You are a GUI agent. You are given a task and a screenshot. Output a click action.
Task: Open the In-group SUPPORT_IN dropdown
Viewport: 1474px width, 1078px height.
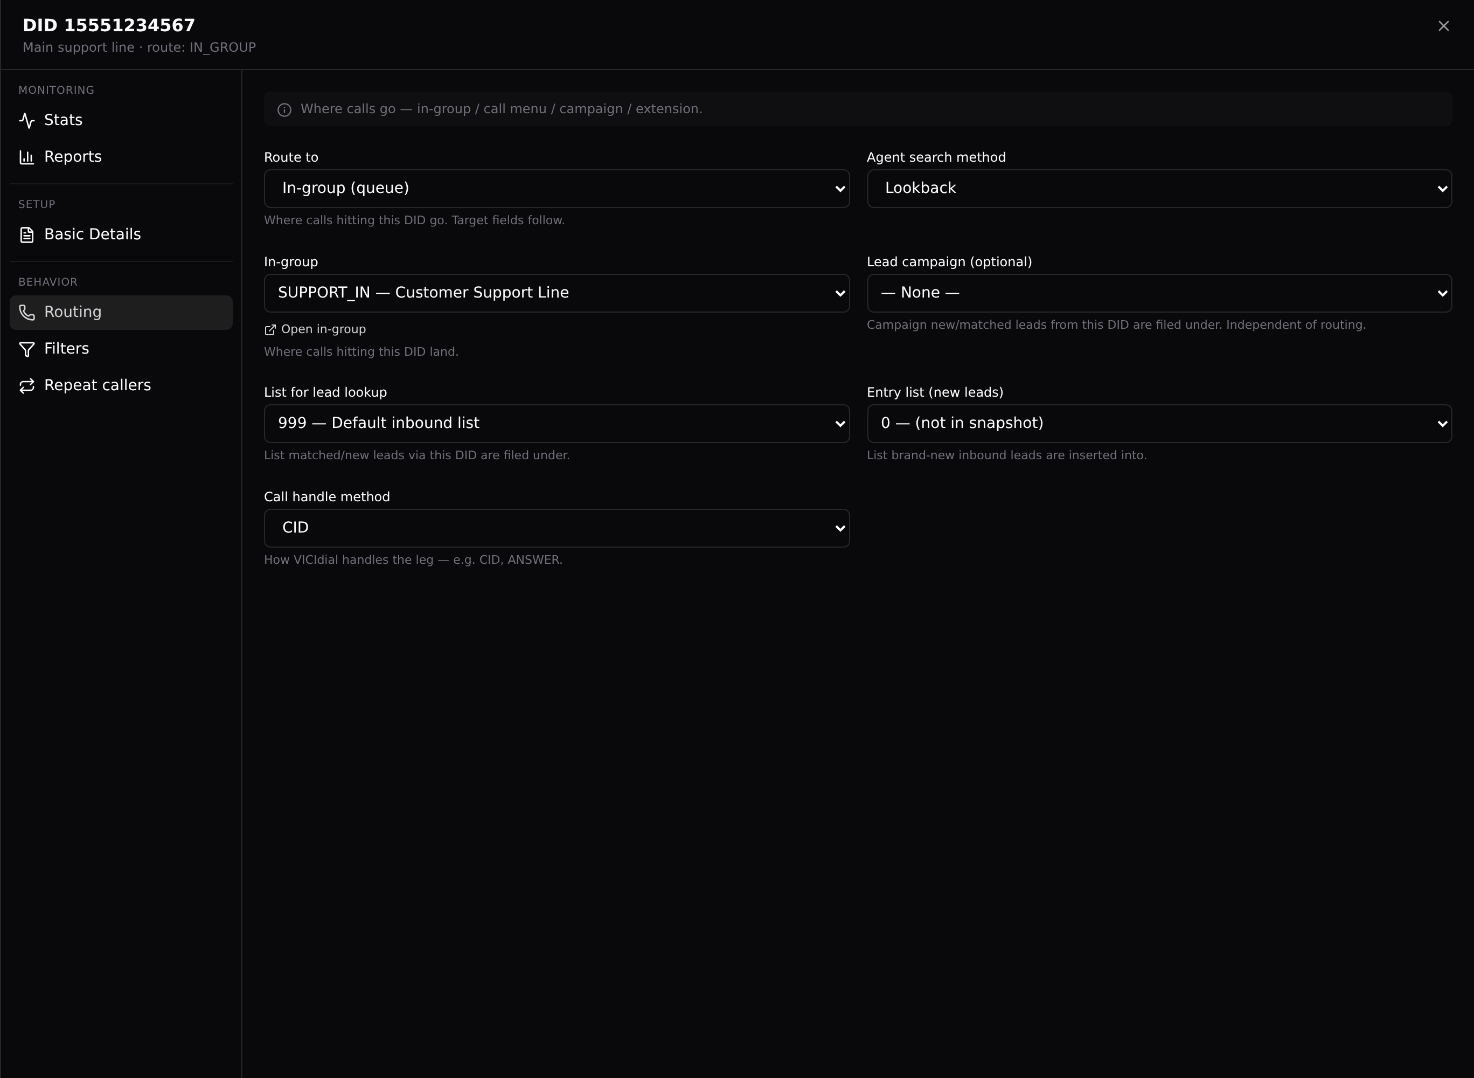[557, 293]
